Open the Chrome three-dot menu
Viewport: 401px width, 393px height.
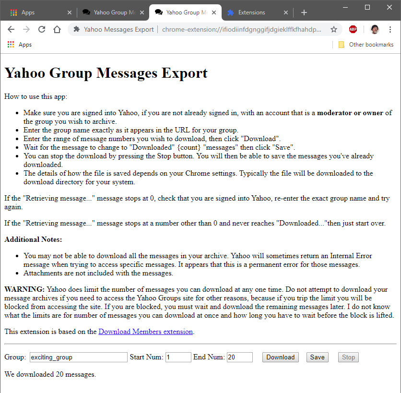pos(390,29)
